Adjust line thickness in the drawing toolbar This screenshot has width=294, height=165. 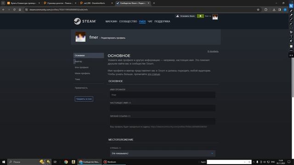click(291, 51)
